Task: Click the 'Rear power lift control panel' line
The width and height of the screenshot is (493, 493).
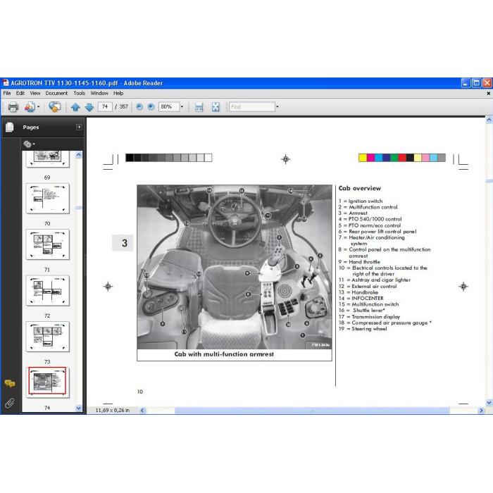Action: click(377, 232)
